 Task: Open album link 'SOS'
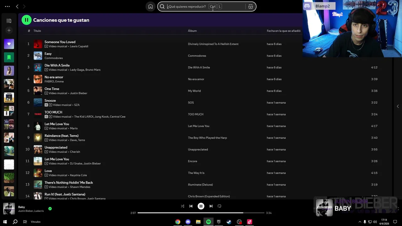[191, 103]
